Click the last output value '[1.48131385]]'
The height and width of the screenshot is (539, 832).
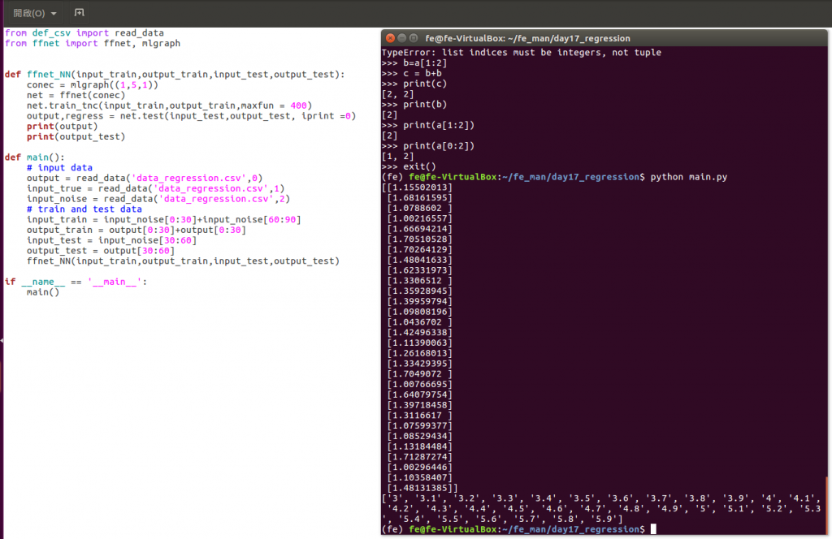click(422, 488)
